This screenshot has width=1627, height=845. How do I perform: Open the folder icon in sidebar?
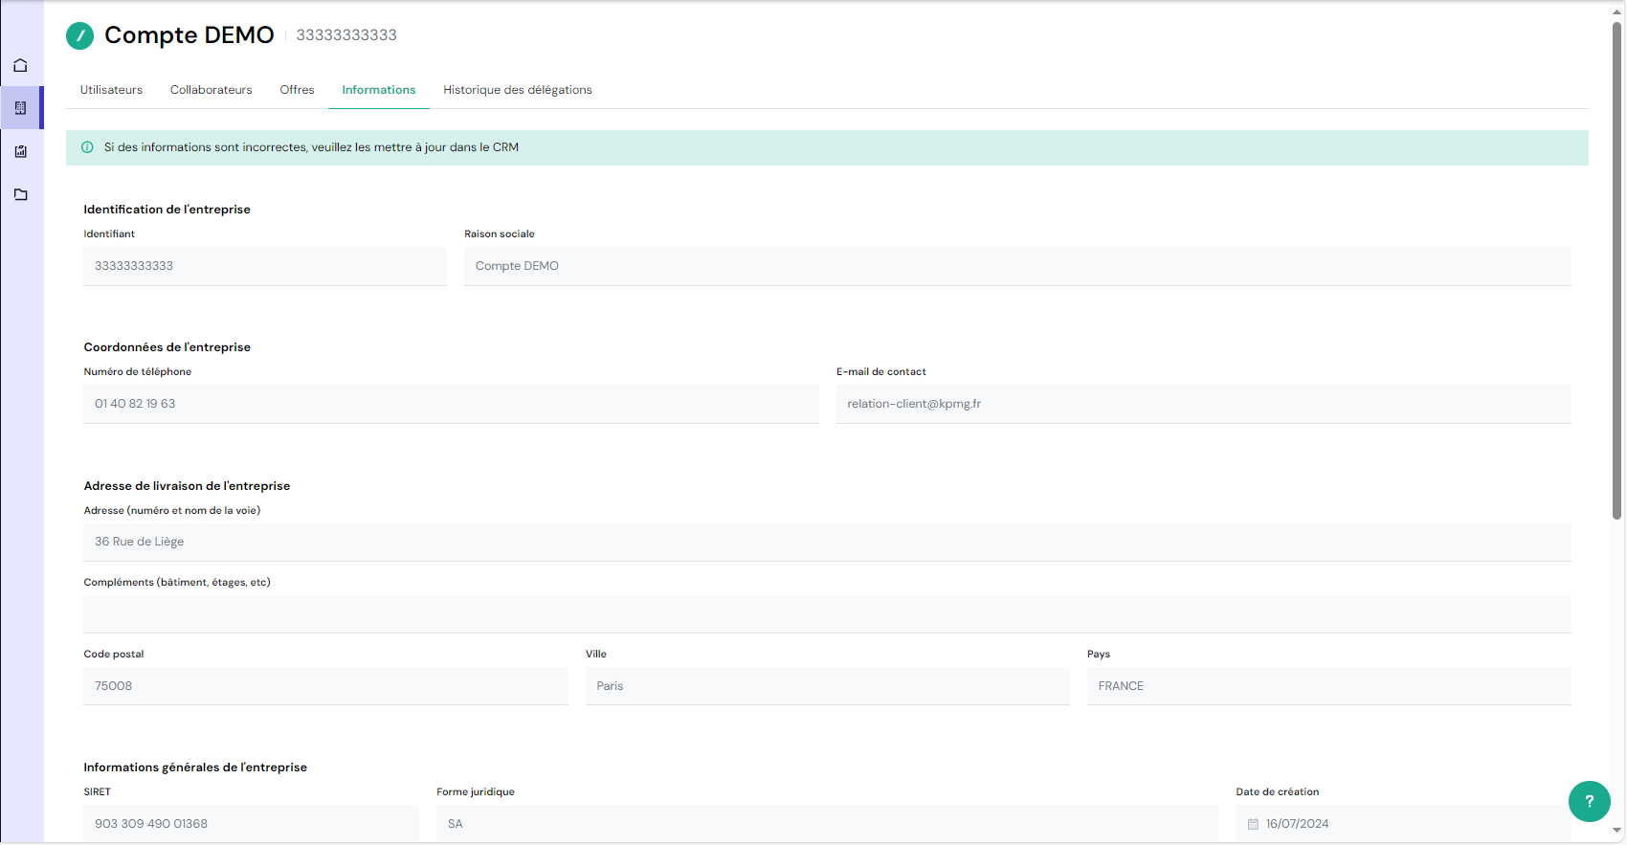(x=20, y=194)
